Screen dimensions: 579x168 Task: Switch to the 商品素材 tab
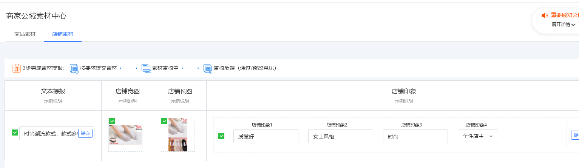25,34
